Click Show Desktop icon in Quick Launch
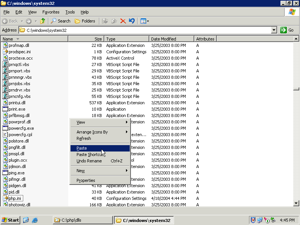This screenshot has height=225, width=300. coord(26,220)
